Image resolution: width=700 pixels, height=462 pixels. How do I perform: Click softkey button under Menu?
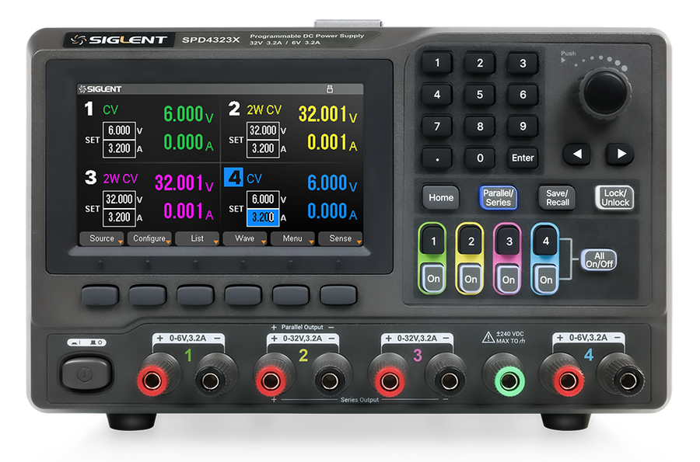(291, 295)
